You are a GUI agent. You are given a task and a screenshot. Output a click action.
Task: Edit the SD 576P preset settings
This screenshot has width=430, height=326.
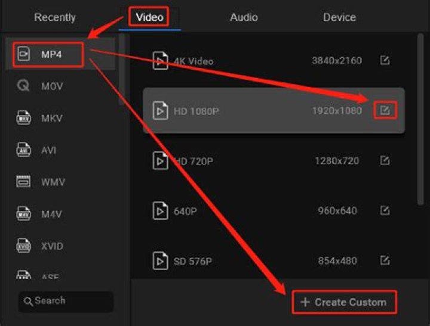click(x=385, y=260)
